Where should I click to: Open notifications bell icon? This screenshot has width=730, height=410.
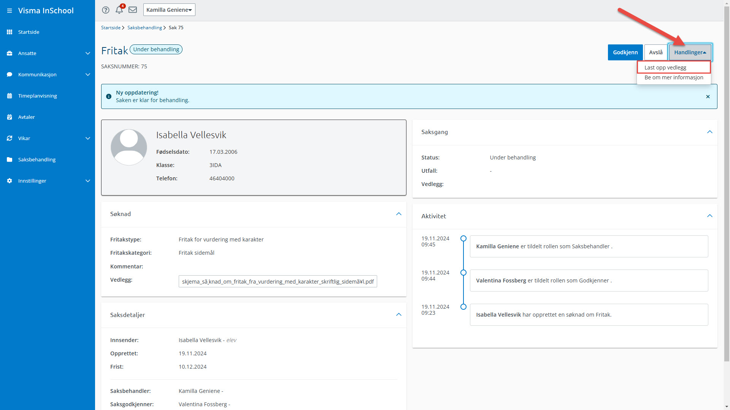tap(119, 10)
